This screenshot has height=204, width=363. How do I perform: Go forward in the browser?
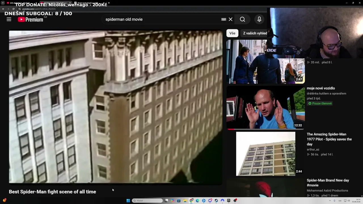tap(8, 9)
